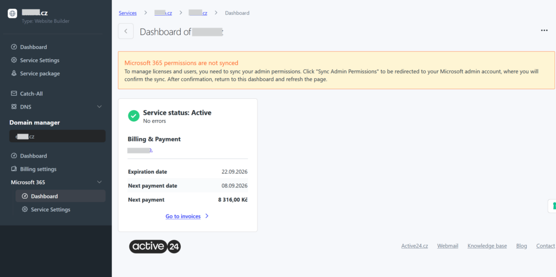Click the globe icon beside the domain name
Image resolution: width=556 pixels, height=277 pixels.
pyautogui.click(x=12, y=14)
